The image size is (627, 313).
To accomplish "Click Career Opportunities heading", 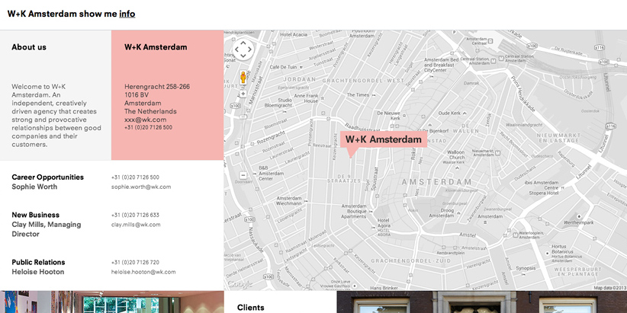I will tap(47, 177).
